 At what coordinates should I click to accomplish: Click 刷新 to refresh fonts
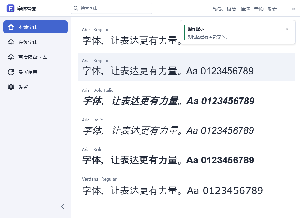tap(272, 9)
